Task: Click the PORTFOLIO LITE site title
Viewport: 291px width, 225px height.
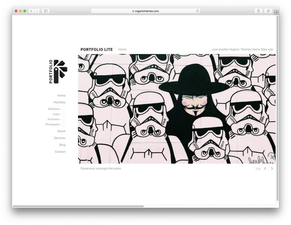Action: point(97,49)
